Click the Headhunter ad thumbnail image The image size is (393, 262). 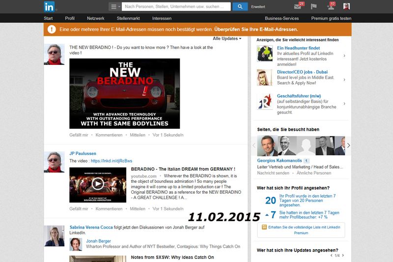(265, 54)
